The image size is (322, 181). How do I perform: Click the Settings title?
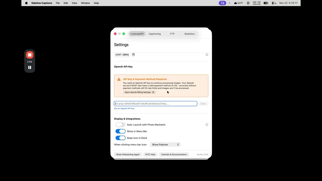pyautogui.click(x=121, y=45)
